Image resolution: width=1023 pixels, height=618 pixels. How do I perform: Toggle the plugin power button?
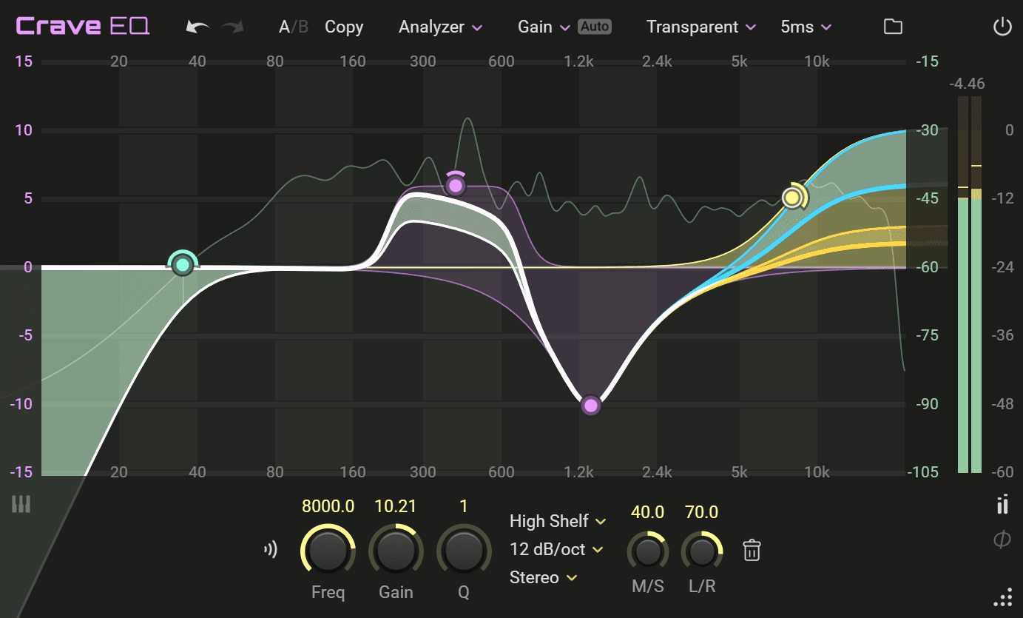click(1003, 26)
